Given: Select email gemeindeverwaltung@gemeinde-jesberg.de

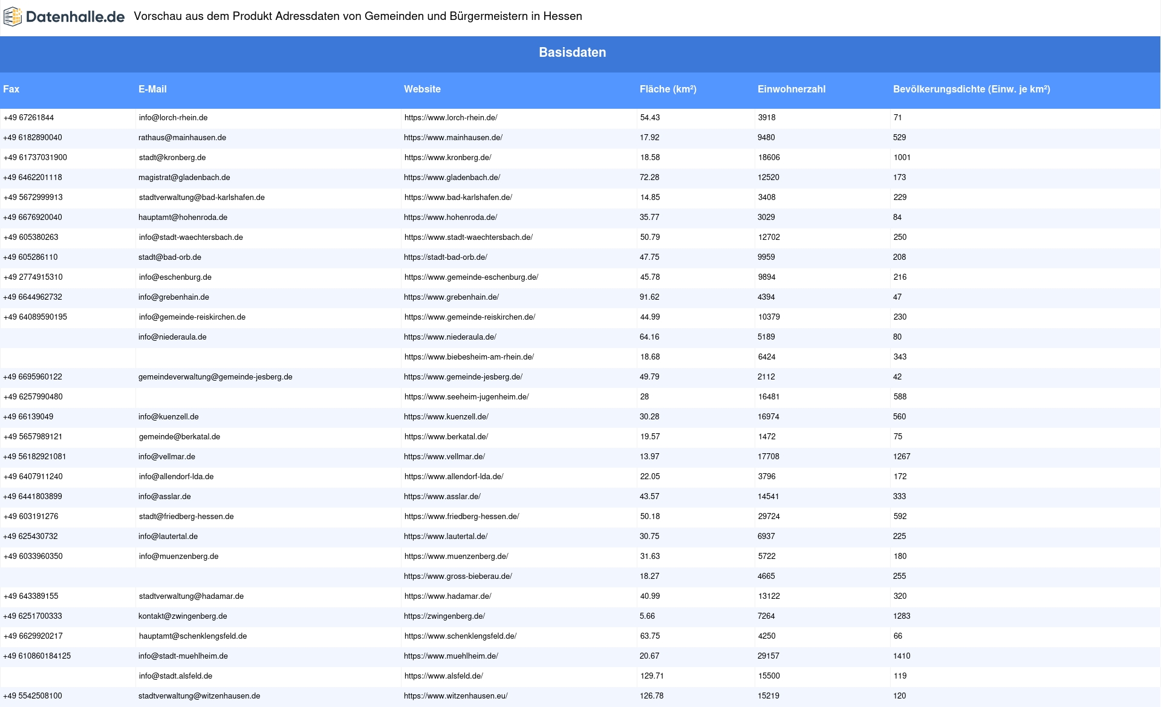Looking at the screenshot, I should (x=215, y=377).
